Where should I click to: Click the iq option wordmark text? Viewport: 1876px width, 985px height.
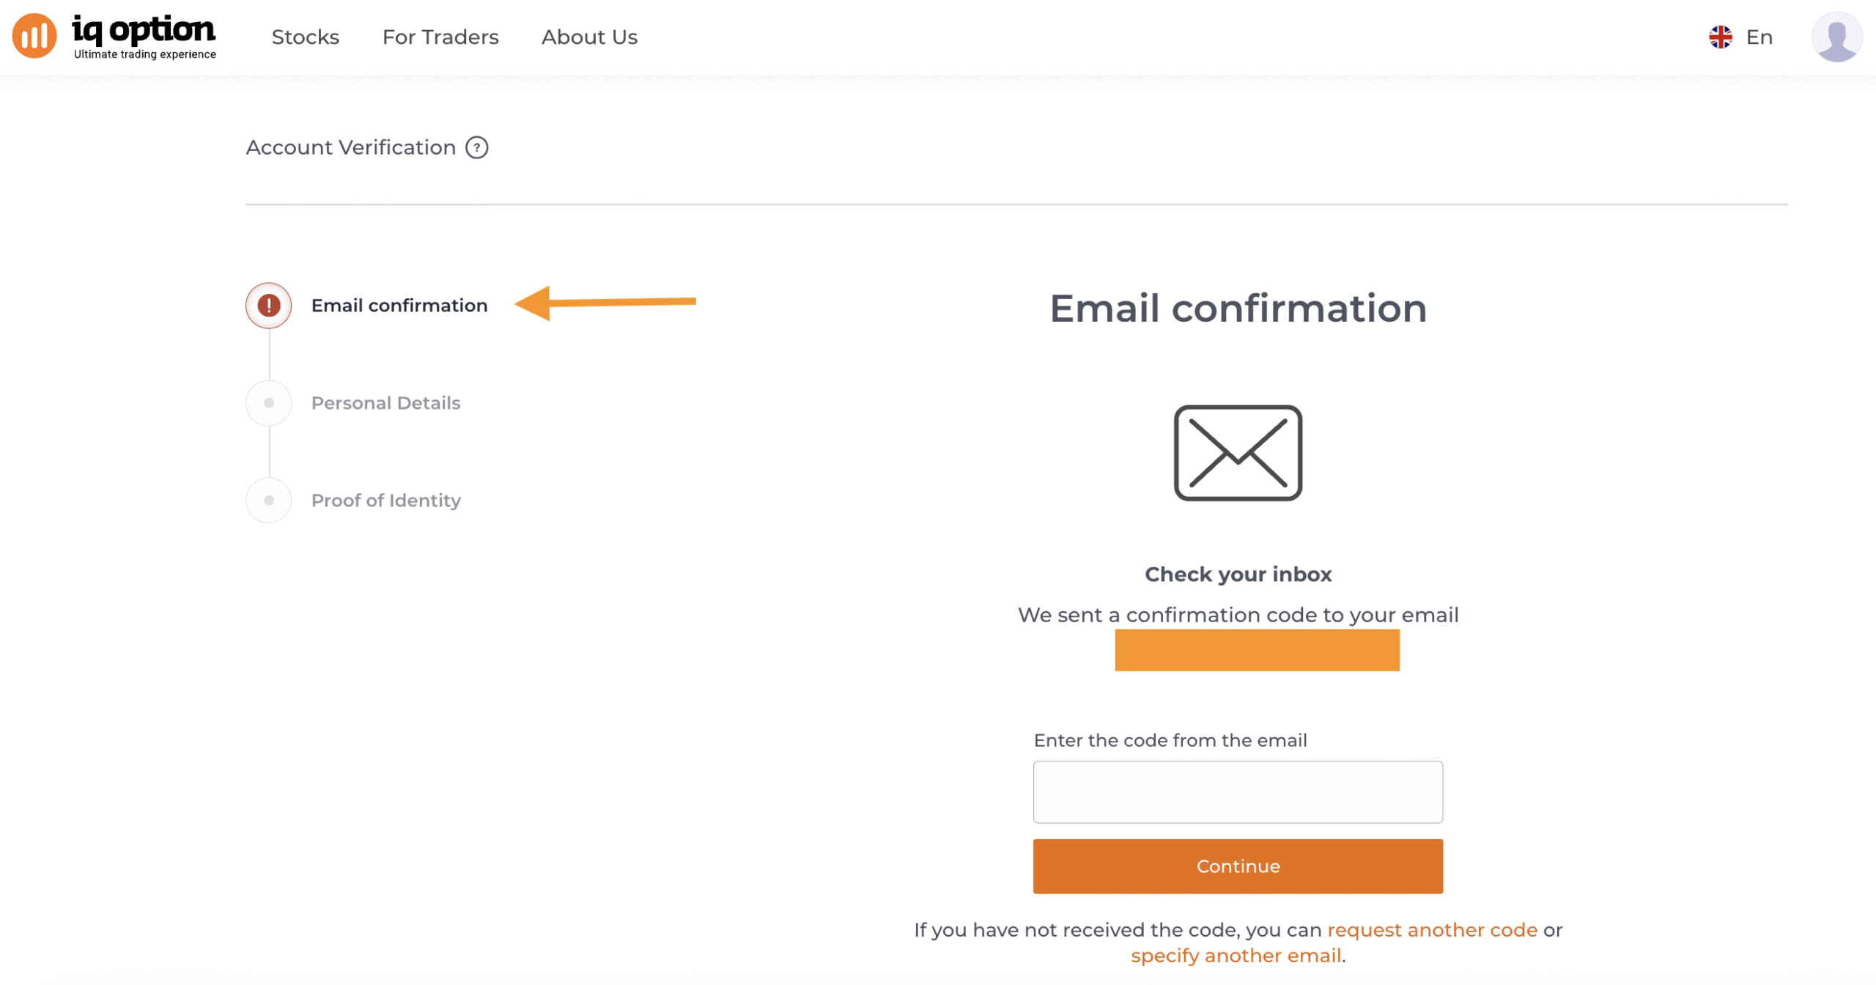point(144,31)
